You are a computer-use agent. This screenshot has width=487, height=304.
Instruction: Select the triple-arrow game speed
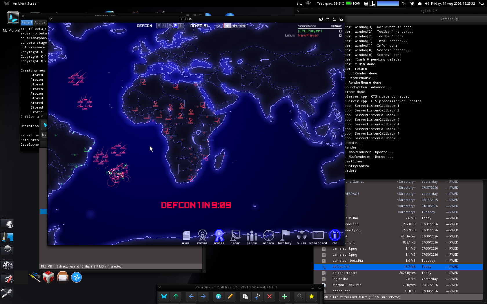point(235,26)
